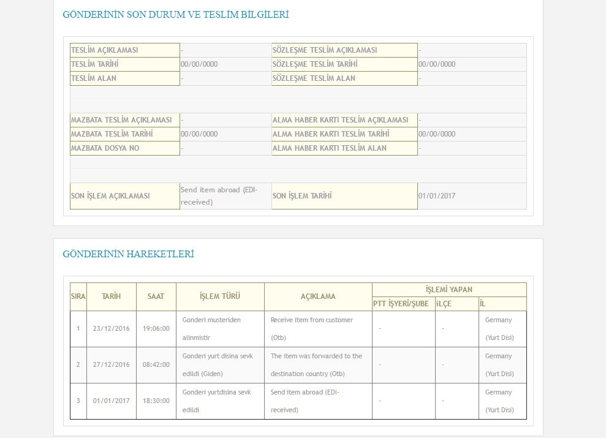Viewport: 606px width, 438px height.
Task: Click the ALMA HABER KARTI TESLİM ALAN label
Action: pyautogui.click(x=344, y=148)
